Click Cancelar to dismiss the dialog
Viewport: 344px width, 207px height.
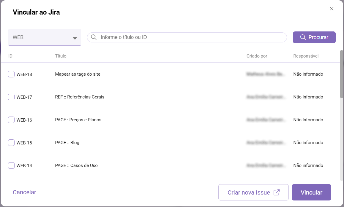tap(24, 192)
